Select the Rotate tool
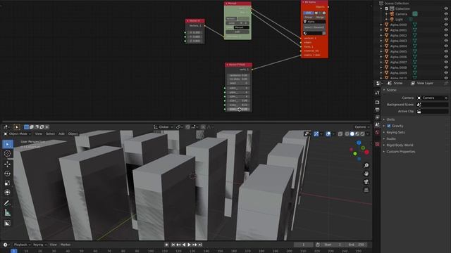The width and height of the screenshot is (451, 253). pyautogui.click(x=8, y=174)
